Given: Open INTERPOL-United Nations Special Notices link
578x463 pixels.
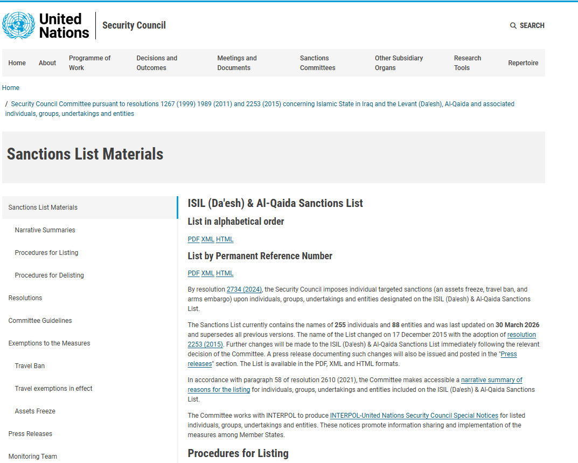Looking at the screenshot, I should pos(414,416).
